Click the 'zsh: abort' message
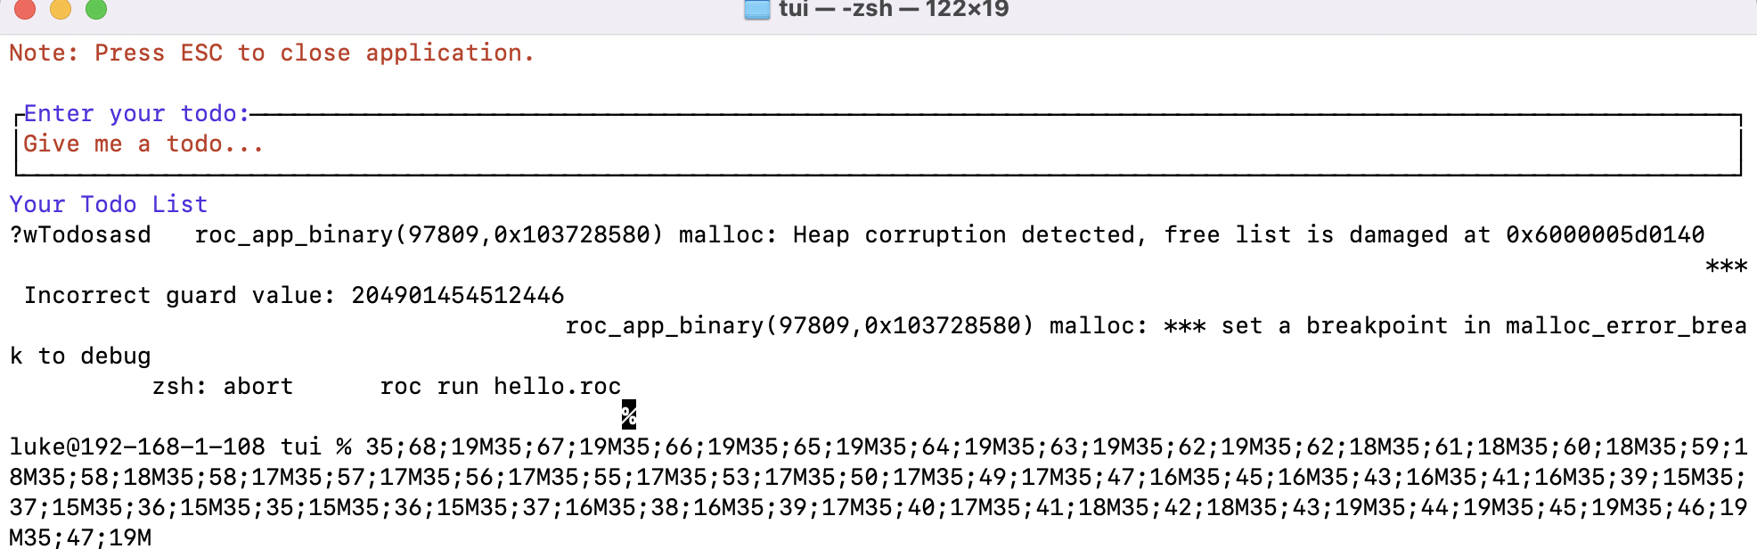 pyautogui.click(x=223, y=387)
